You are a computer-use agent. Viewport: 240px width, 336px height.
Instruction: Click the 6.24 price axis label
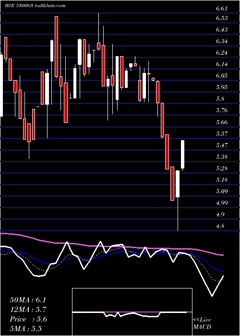[221, 53]
